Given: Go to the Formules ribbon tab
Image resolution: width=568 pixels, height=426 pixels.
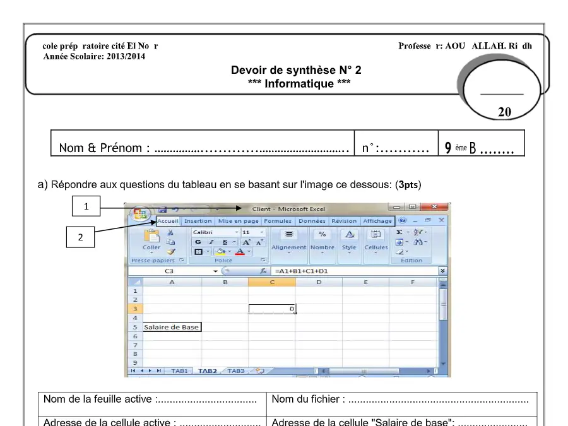Looking at the screenshot, I should click(278, 221).
